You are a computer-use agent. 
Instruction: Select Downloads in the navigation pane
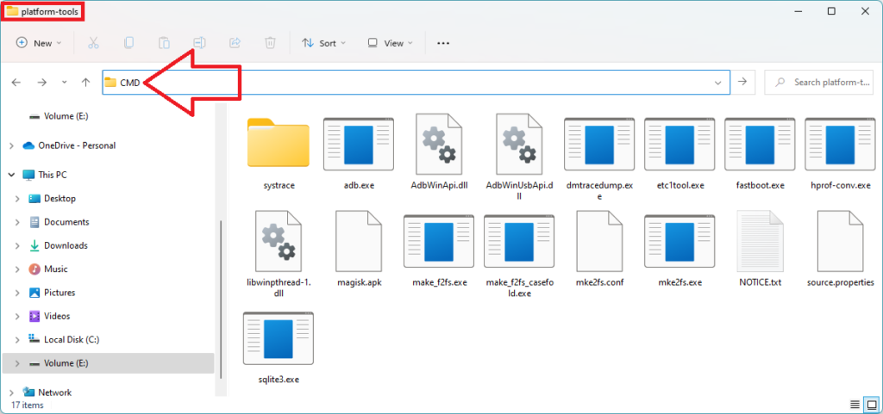point(66,245)
